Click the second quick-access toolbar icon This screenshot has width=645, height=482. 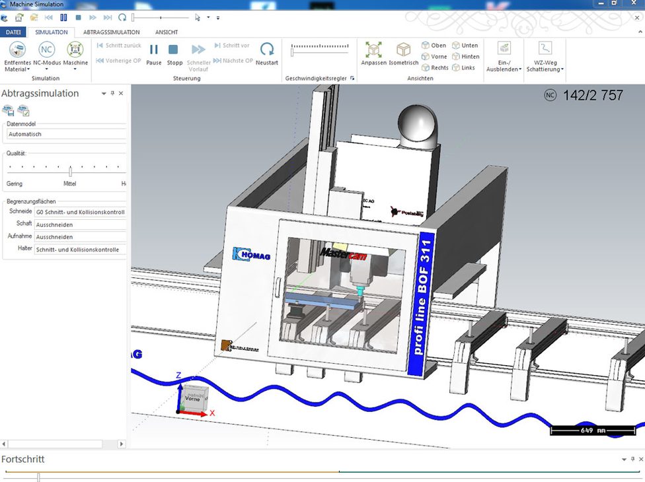[x=19, y=18]
